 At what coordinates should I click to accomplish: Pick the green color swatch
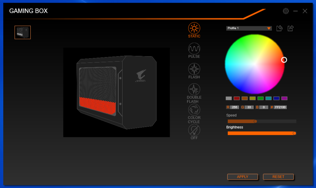(x=261, y=98)
